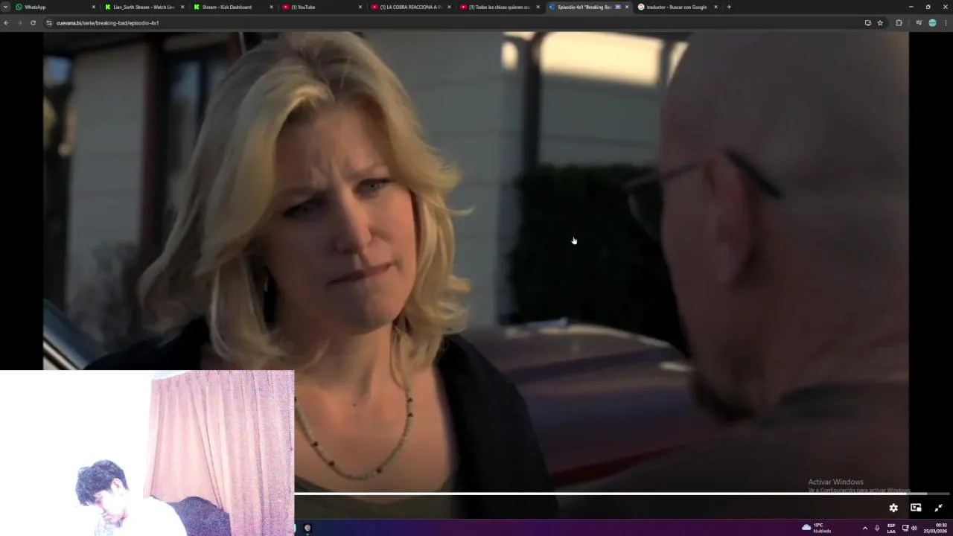Image resolution: width=953 pixels, height=536 pixels.
Task: Close the (1) YouTube tab
Action: pyautogui.click(x=360, y=7)
